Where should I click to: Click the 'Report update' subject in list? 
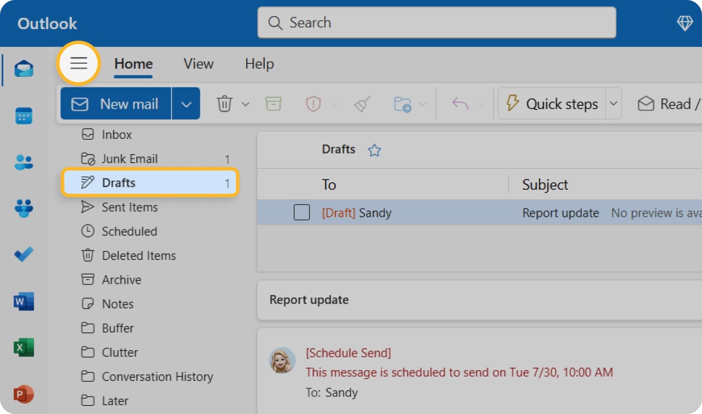click(561, 213)
